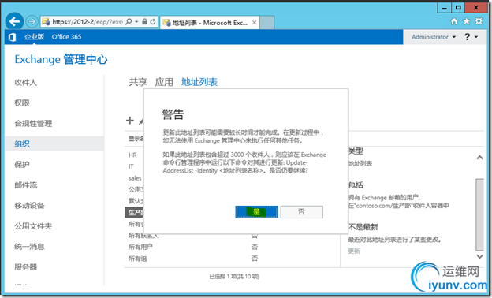Open browser tools gear icon
Image resolution: width=492 pixels, height=298 pixels.
479,21
